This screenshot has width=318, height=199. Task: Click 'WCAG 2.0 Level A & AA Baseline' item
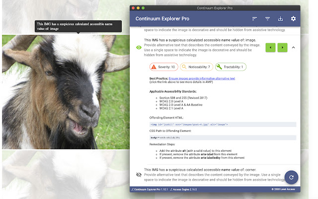181,105
